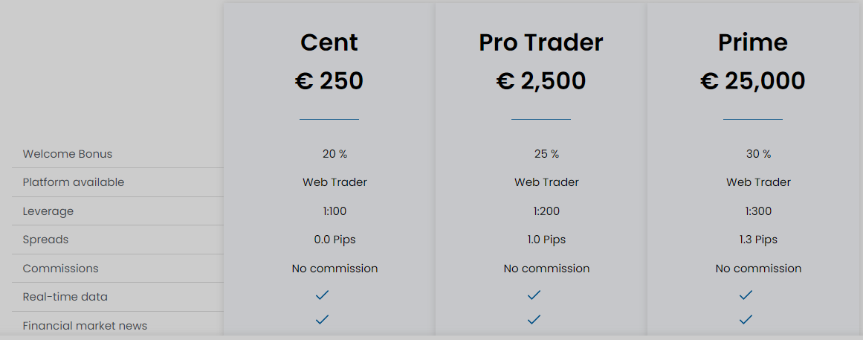
Task: Click the 0.0 Pips spread under Cent
Action: pos(334,240)
